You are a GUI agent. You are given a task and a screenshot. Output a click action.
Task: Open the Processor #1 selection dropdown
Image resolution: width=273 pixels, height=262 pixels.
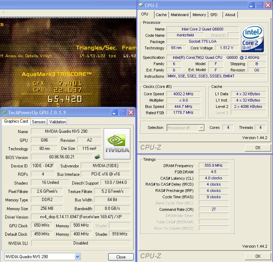(x=201, y=128)
